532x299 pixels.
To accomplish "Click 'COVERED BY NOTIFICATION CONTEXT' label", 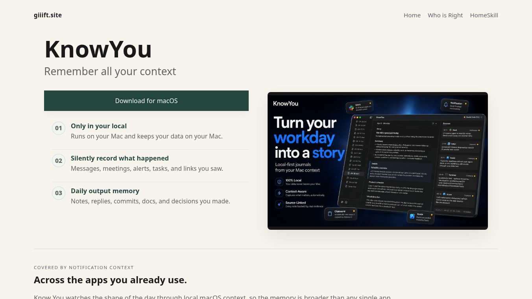I will 84,268.
